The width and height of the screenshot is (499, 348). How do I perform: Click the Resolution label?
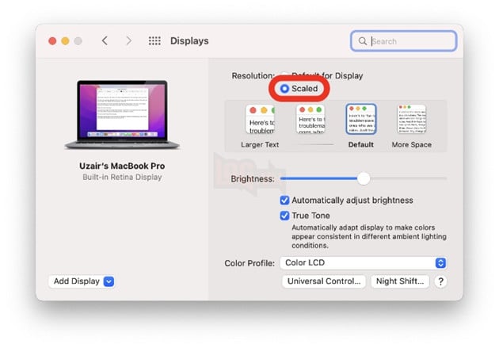(x=253, y=76)
